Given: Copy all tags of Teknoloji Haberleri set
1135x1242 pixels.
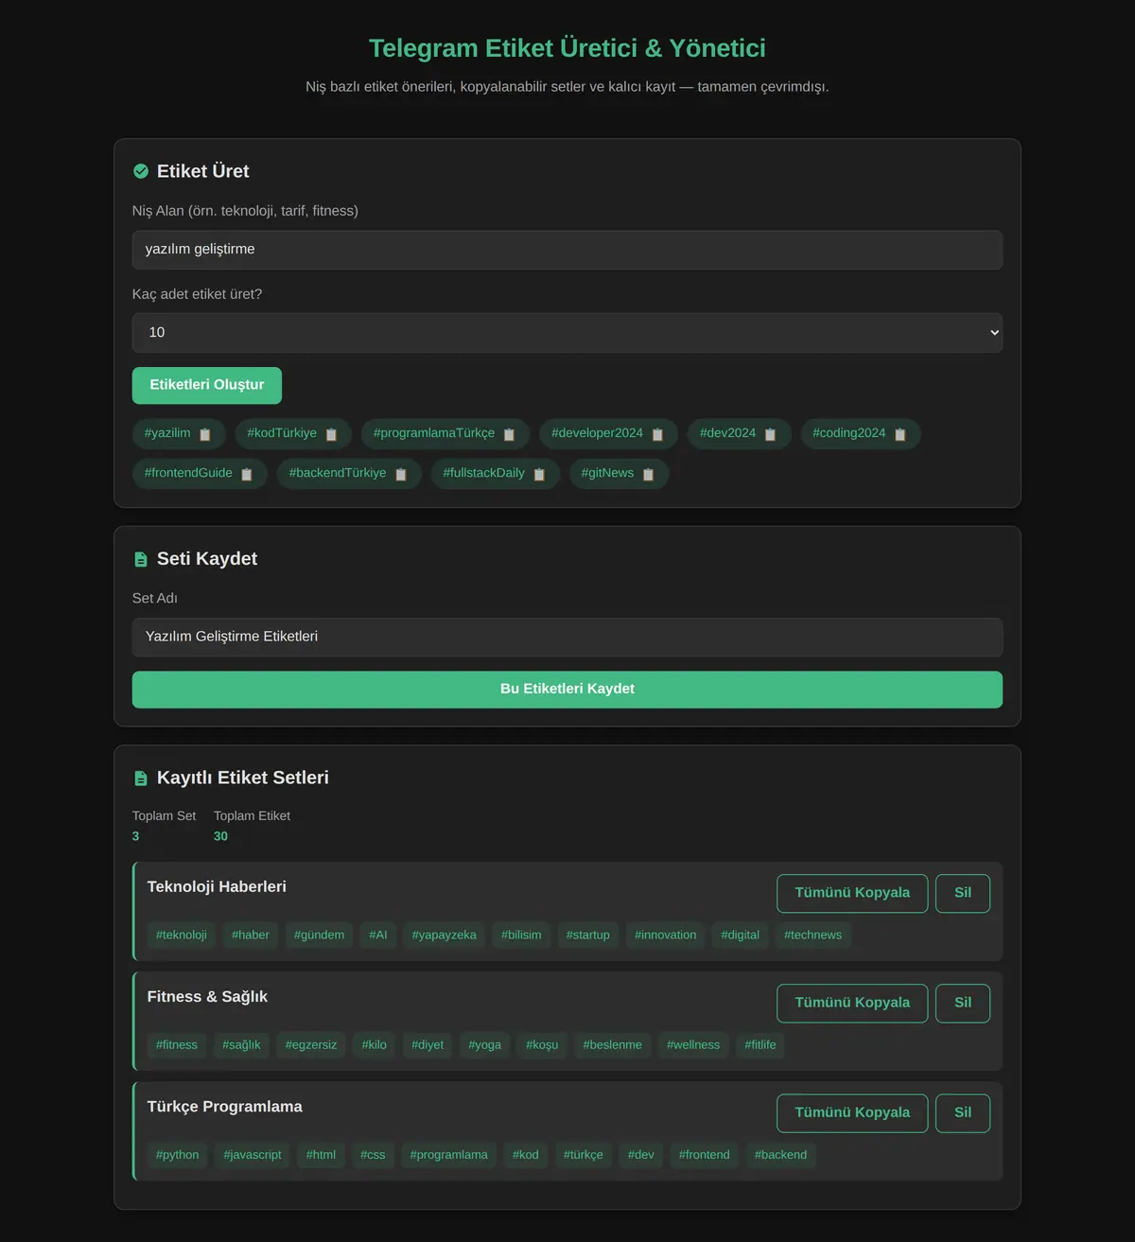Looking at the screenshot, I should (852, 893).
